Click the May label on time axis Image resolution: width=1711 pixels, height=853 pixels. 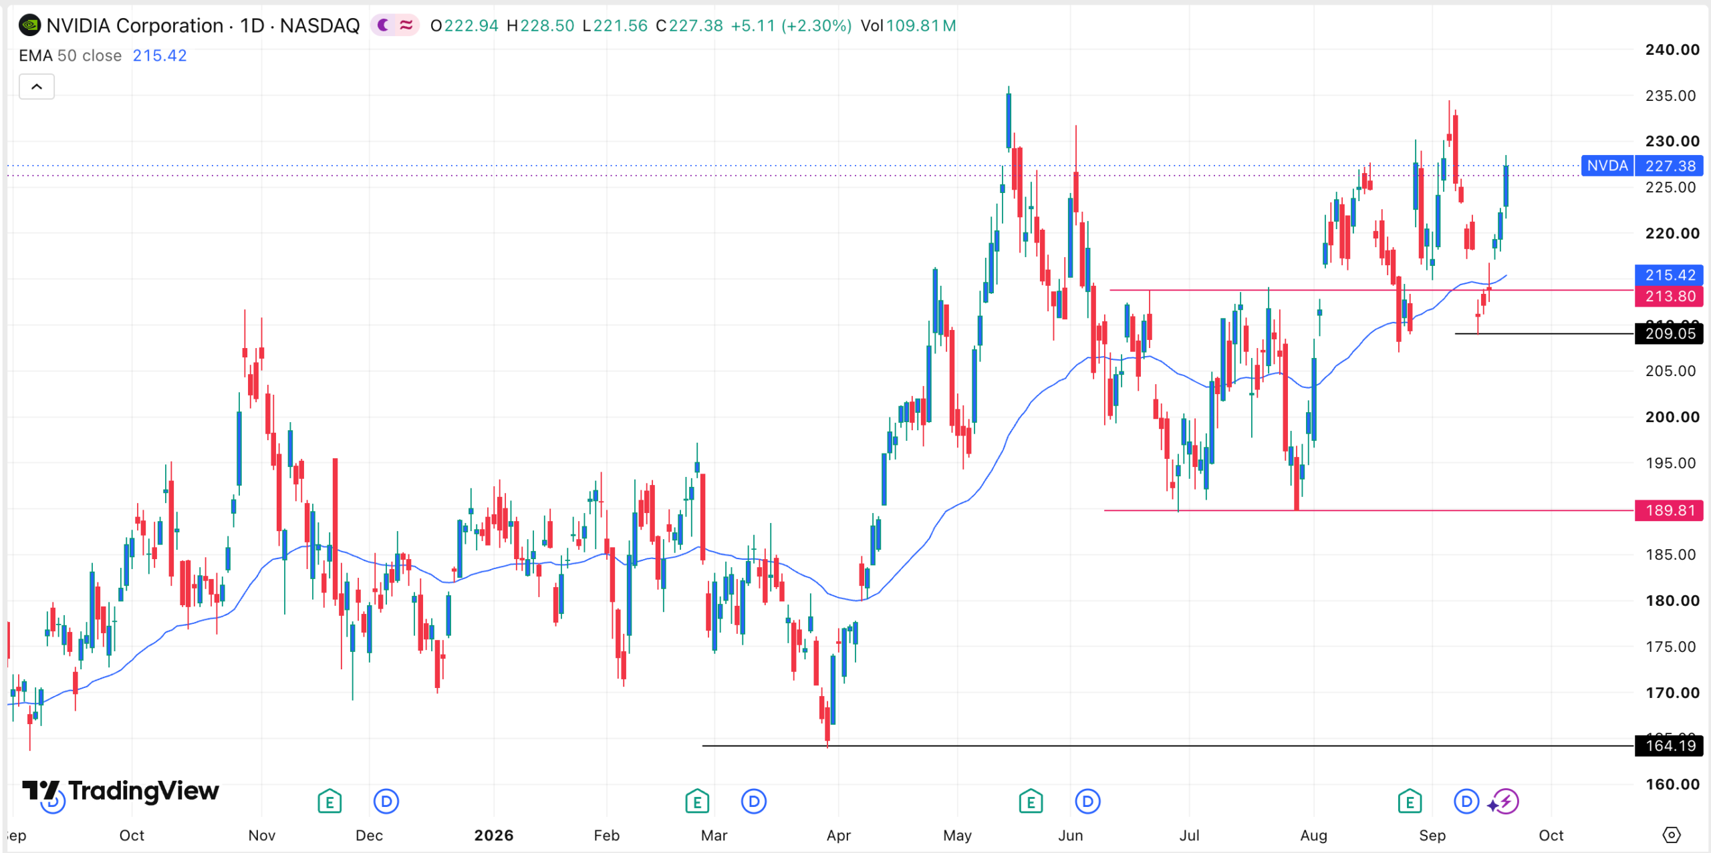tap(957, 836)
